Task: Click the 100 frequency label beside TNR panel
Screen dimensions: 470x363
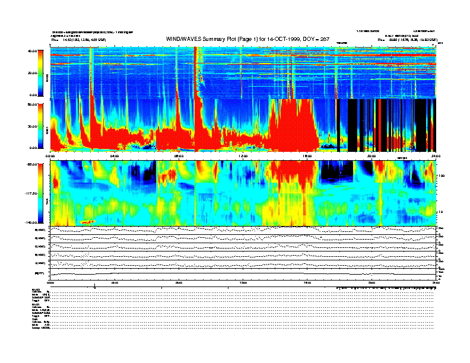Action: 442,176
